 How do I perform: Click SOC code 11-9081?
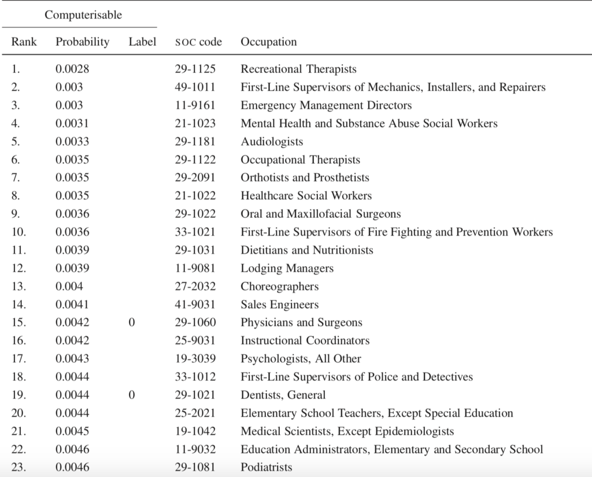195,268
